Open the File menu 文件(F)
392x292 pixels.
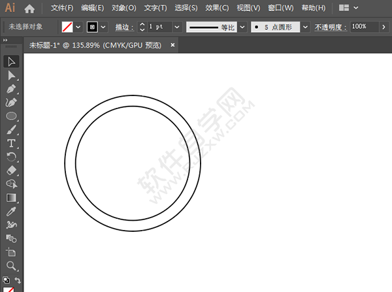click(x=62, y=8)
